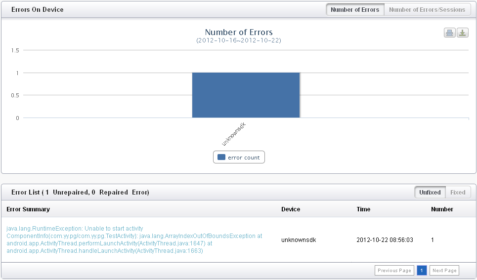Click the chart title Number of Errors
Screen dimensions: 477x280
tap(239, 32)
